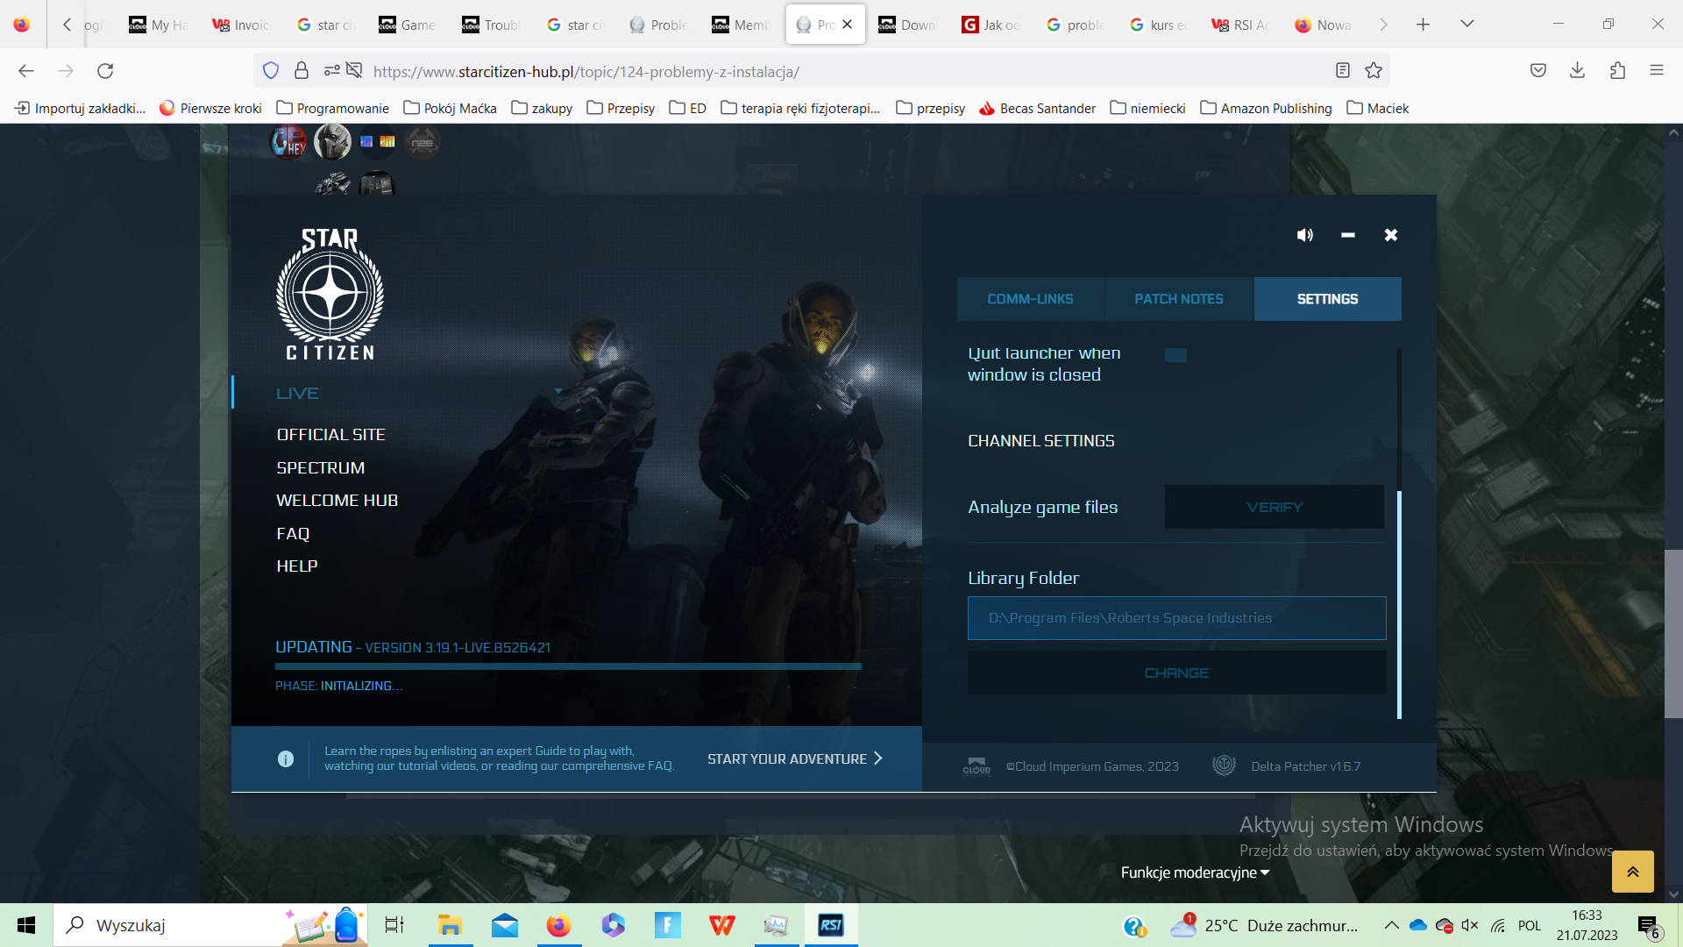The image size is (1683, 947).
Task: Minimize the Star Citizen launcher image
Action: 1348,235
